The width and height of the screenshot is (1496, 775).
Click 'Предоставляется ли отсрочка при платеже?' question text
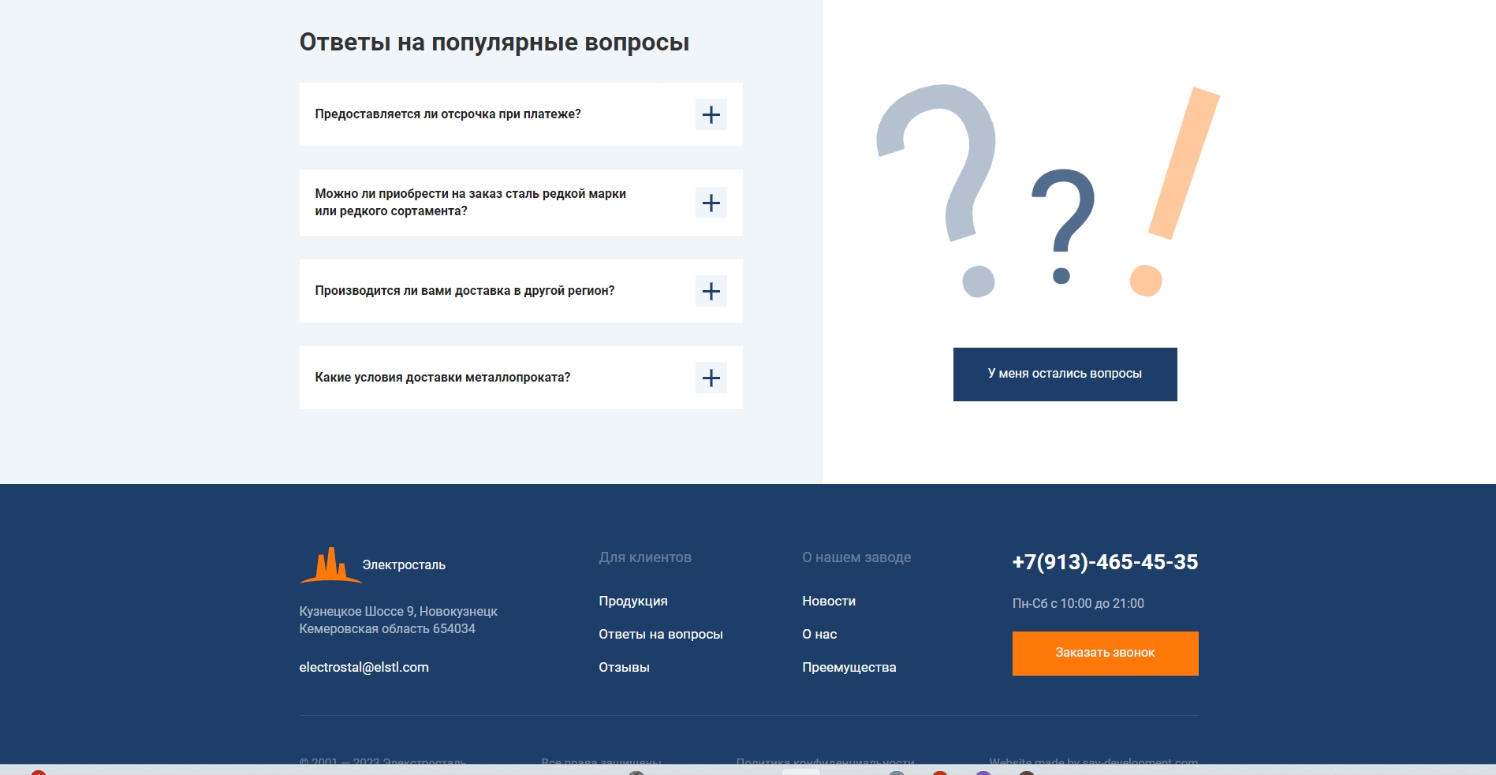pyautogui.click(x=447, y=114)
